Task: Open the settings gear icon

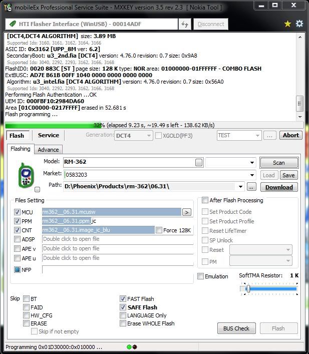Action: point(299,24)
